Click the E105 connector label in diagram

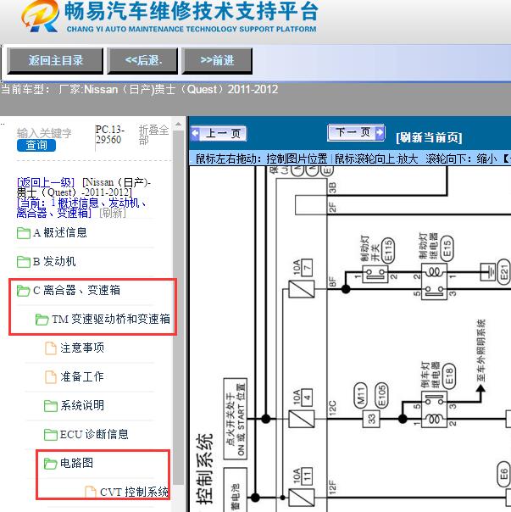(381, 396)
